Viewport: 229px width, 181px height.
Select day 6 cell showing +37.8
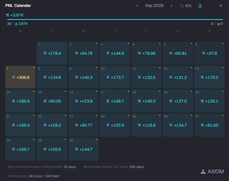(209, 53)
